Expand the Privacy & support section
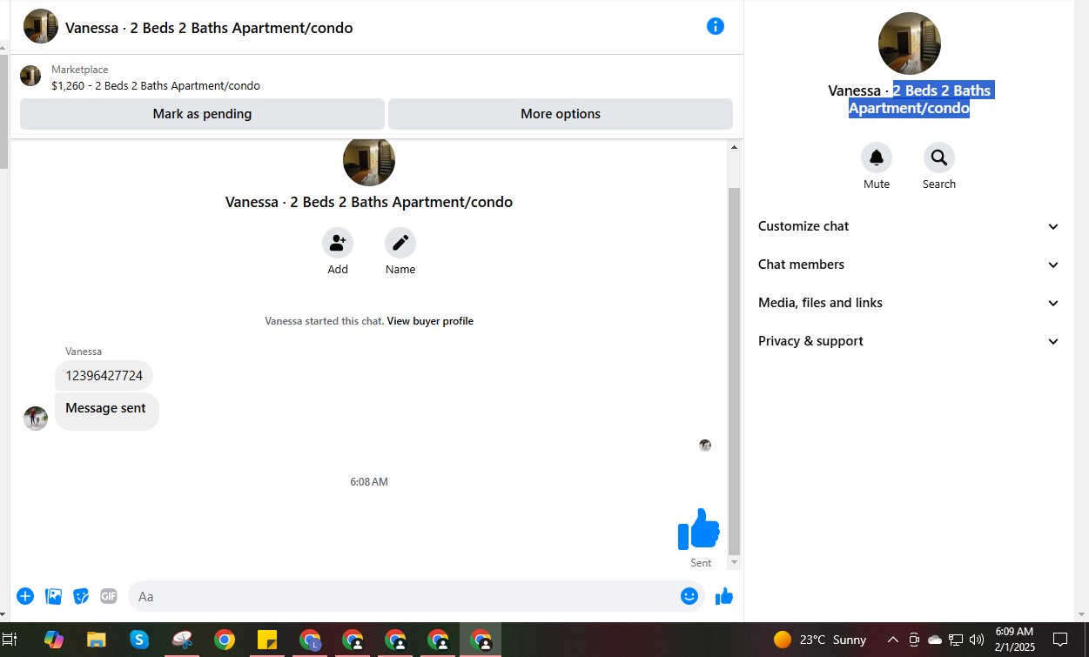Image resolution: width=1089 pixels, height=657 pixels. pyautogui.click(x=909, y=341)
